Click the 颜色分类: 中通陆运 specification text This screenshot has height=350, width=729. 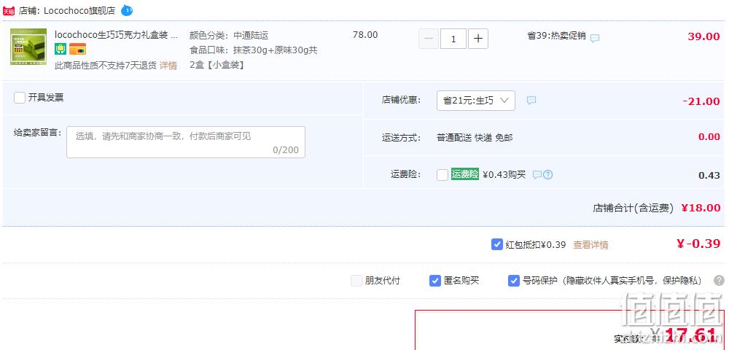pyautogui.click(x=229, y=36)
